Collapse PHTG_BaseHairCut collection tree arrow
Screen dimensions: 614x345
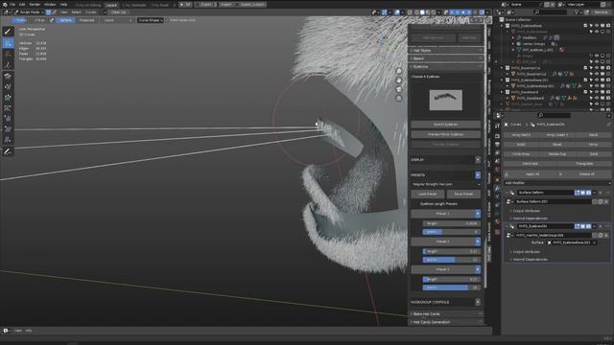tap(503, 68)
